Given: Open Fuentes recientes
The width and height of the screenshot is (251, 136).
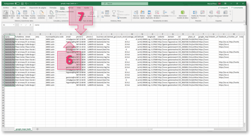Looking at the screenshot, I should (x=33, y=14).
